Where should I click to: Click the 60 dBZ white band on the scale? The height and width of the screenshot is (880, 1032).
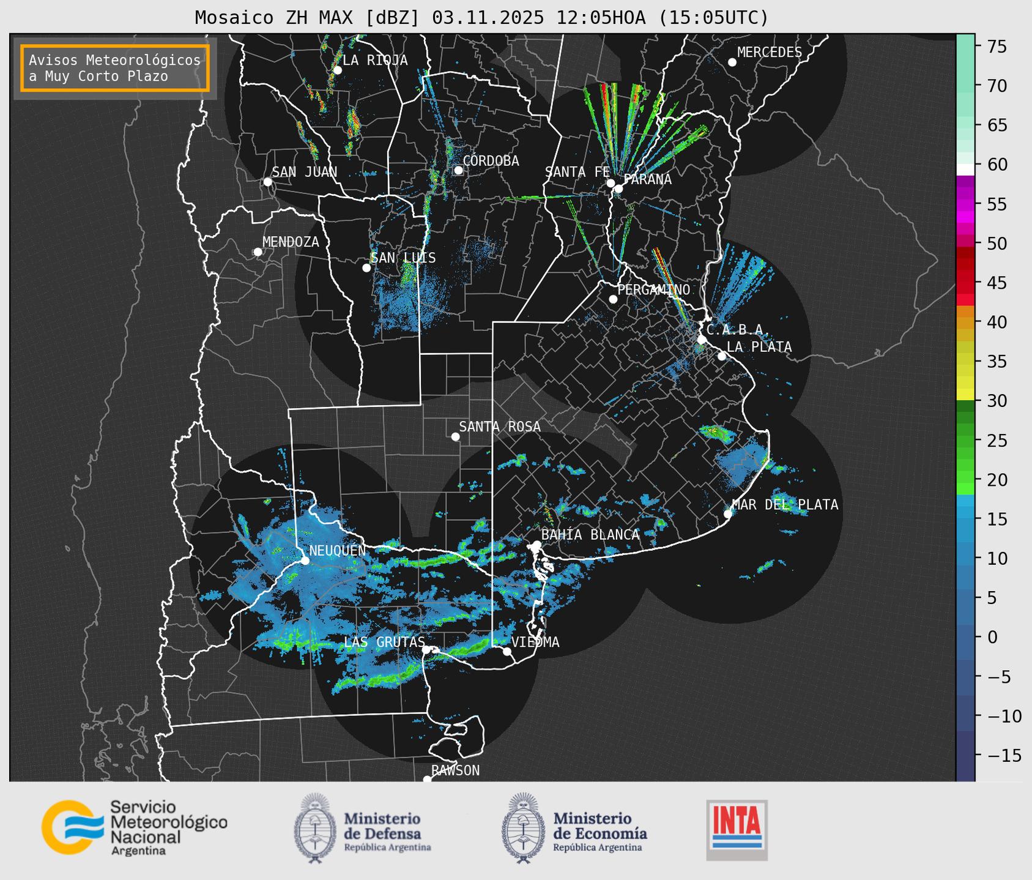965,170
